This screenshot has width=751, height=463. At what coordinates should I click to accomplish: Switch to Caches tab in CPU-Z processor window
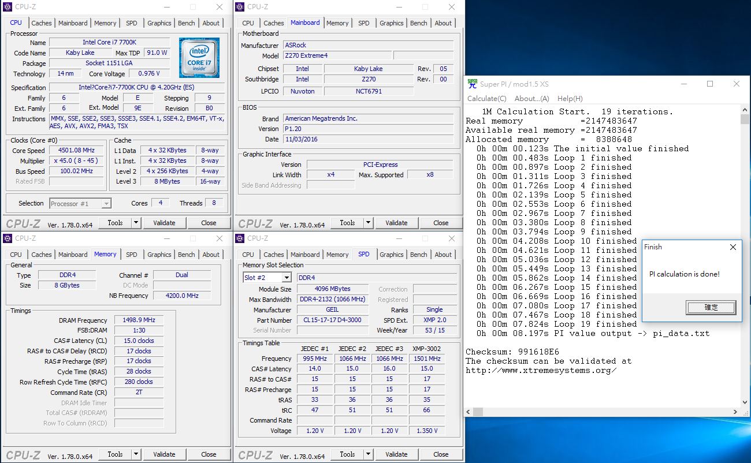point(42,23)
